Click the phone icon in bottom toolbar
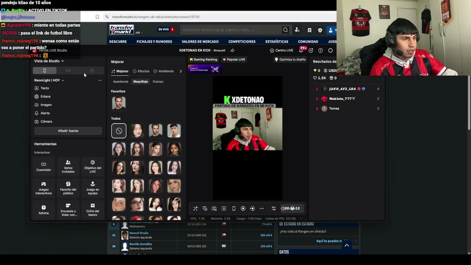 click(234, 209)
